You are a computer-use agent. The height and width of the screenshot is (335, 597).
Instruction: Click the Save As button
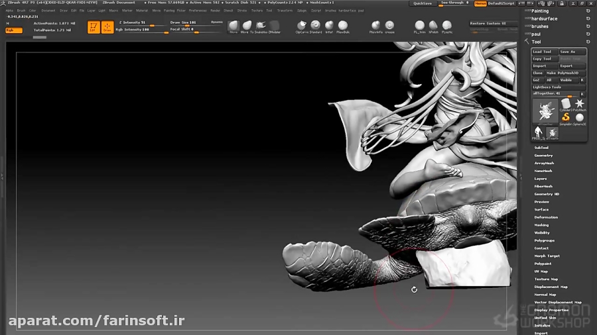(x=572, y=52)
